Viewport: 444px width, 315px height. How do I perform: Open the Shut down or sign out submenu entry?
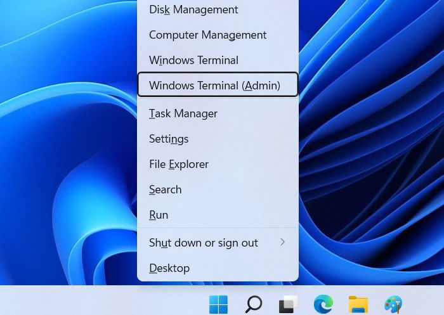[218, 243]
